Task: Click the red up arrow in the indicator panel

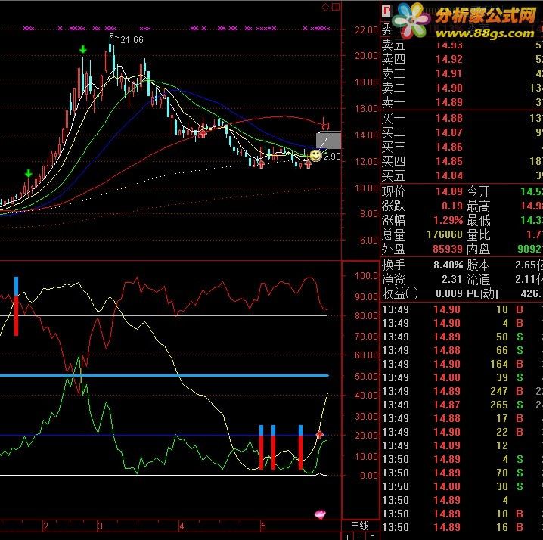Action: pyautogui.click(x=319, y=434)
